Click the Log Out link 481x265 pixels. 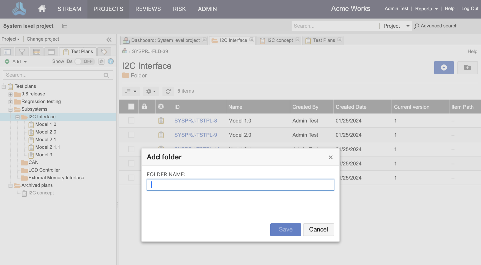tap(470, 9)
